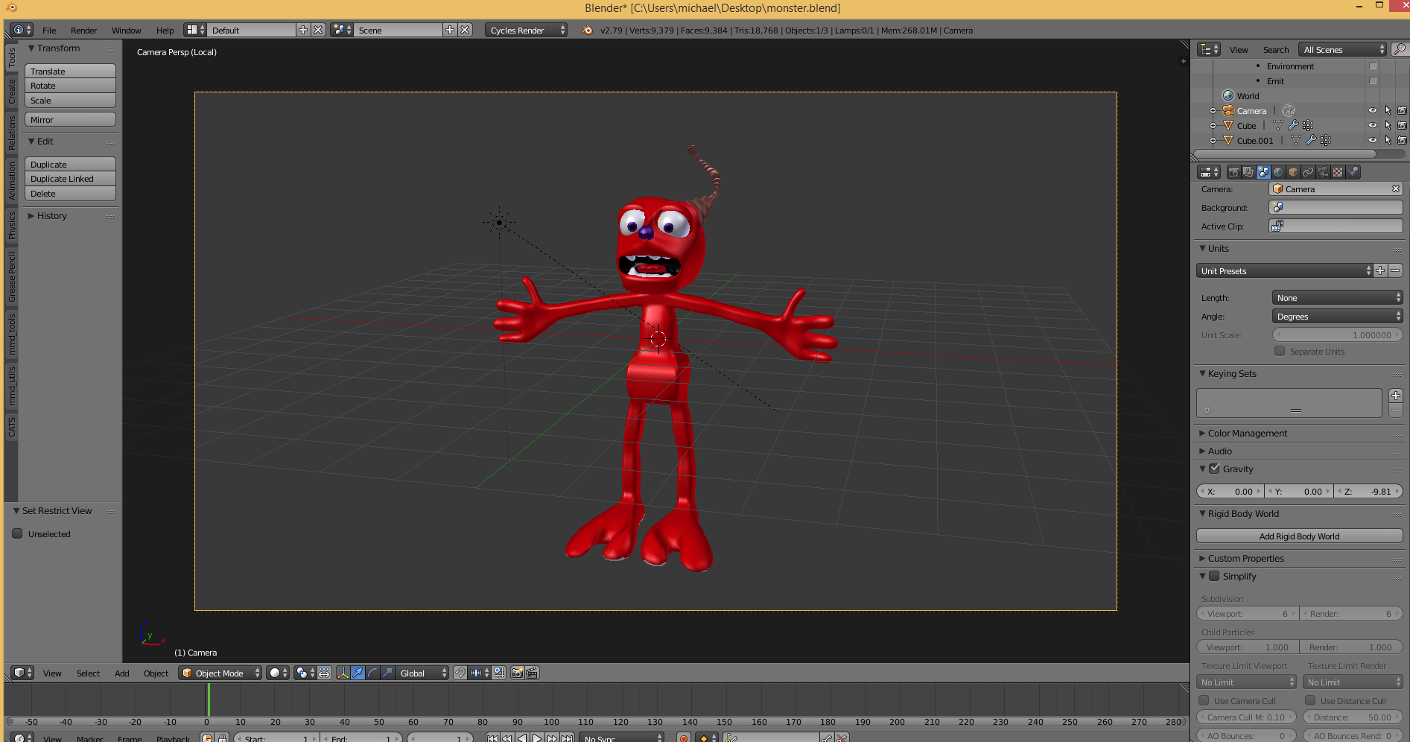Enable Use Distance Cull checkbox
Image resolution: width=1410 pixels, height=742 pixels.
point(1310,700)
